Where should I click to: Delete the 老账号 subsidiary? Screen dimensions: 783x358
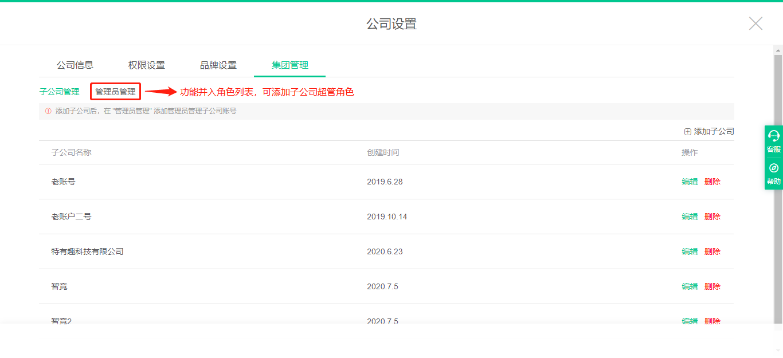tap(712, 182)
